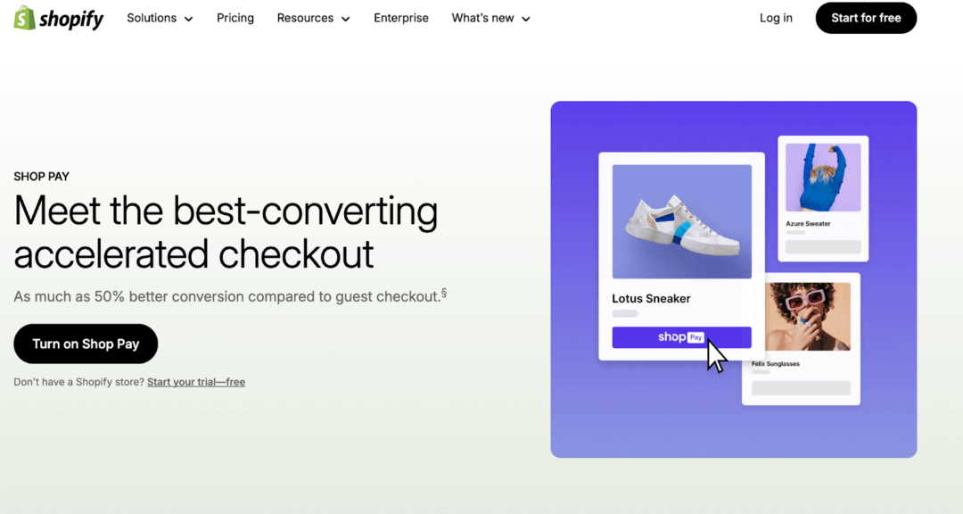Click the Felix Sunglasses product photo
This screenshot has width=963, height=514.
(807, 316)
